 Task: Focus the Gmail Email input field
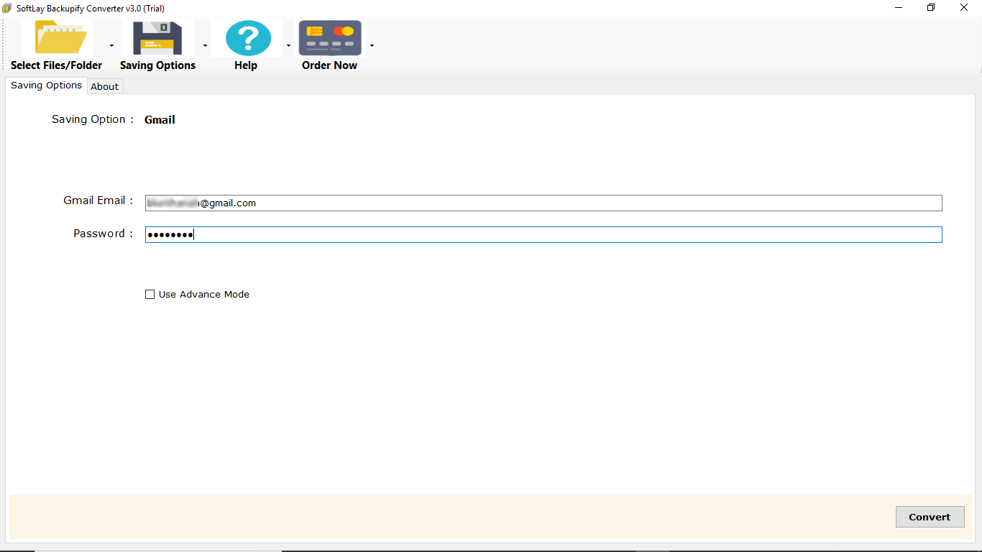point(543,203)
